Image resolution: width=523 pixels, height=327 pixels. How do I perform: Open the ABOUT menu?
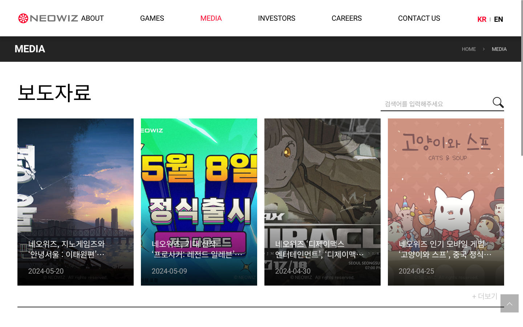point(92,18)
